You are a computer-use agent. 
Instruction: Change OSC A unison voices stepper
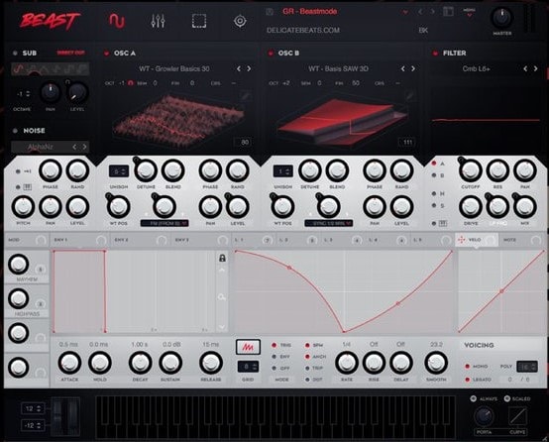(x=119, y=171)
